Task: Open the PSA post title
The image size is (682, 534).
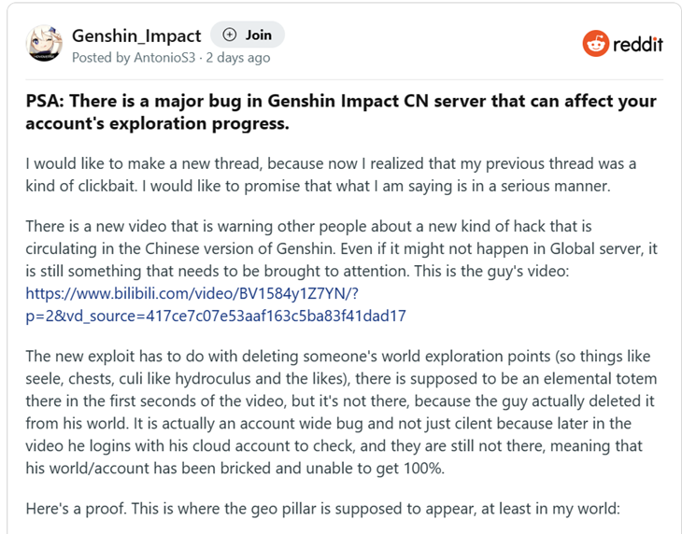Action: click(341, 112)
